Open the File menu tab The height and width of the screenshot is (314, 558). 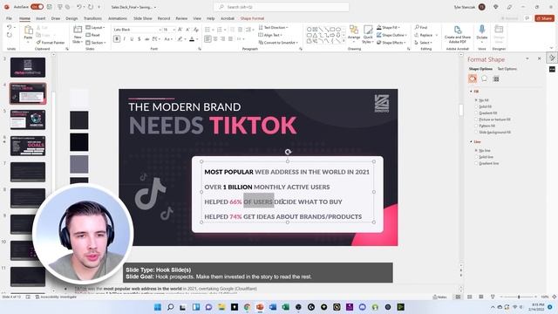click(x=9, y=18)
